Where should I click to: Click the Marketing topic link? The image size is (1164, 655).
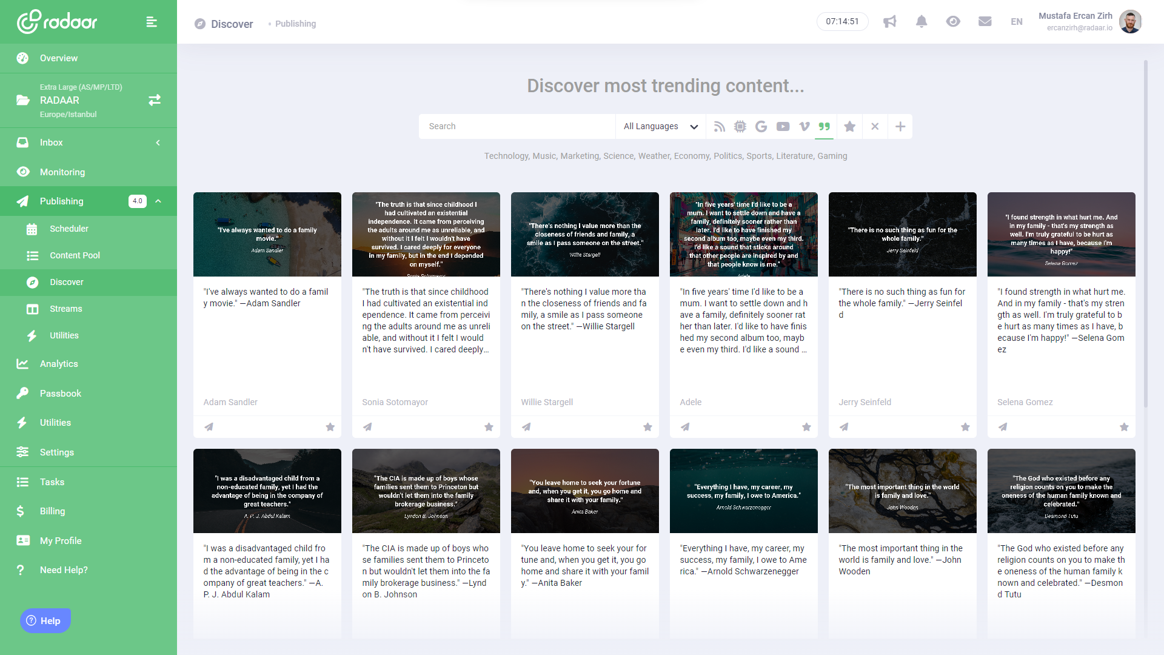[x=580, y=156]
